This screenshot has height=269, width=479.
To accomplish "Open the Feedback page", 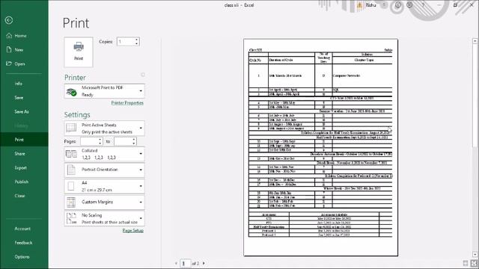I will click(x=24, y=243).
